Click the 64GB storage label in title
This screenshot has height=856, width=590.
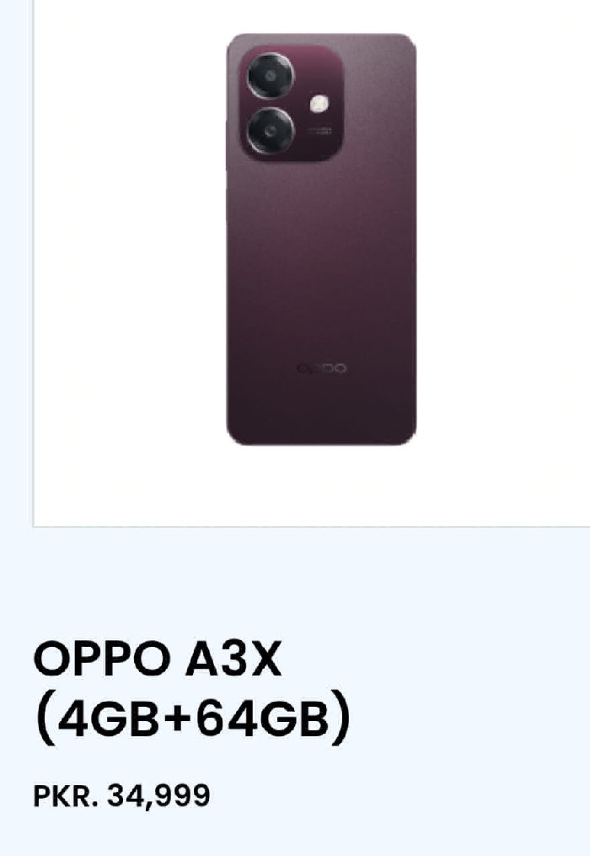pos(262,718)
